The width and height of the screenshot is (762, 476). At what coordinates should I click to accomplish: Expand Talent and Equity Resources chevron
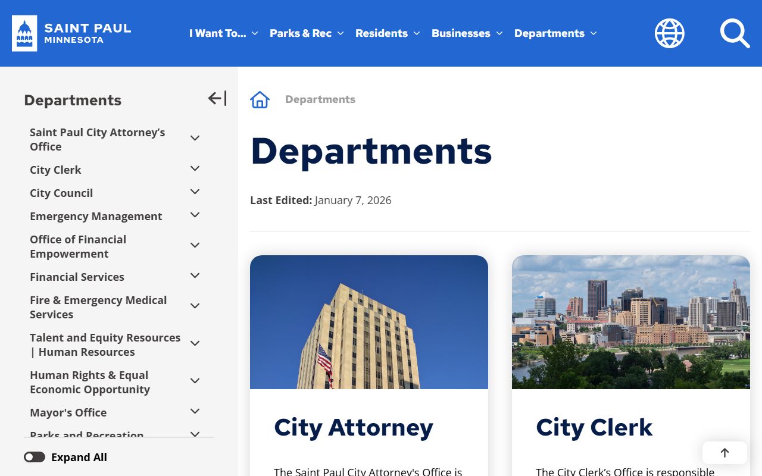[x=195, y=343]
